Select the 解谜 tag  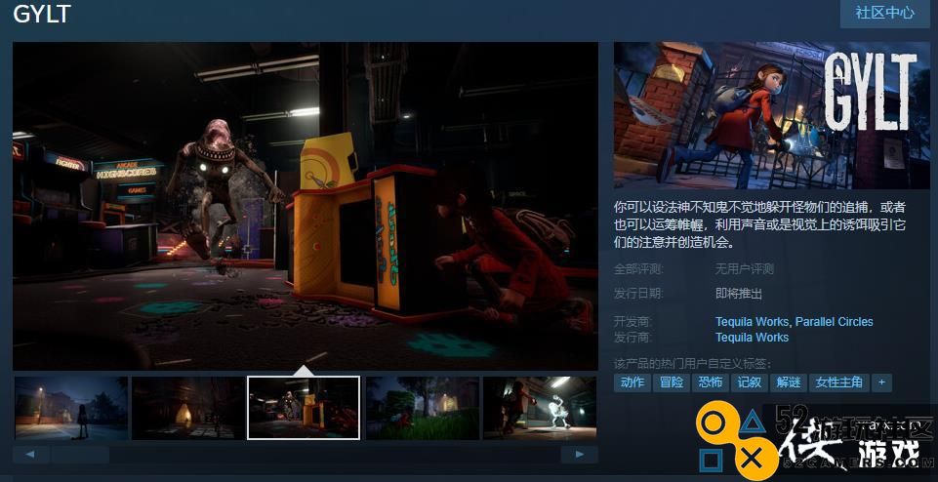coord(789,382)
